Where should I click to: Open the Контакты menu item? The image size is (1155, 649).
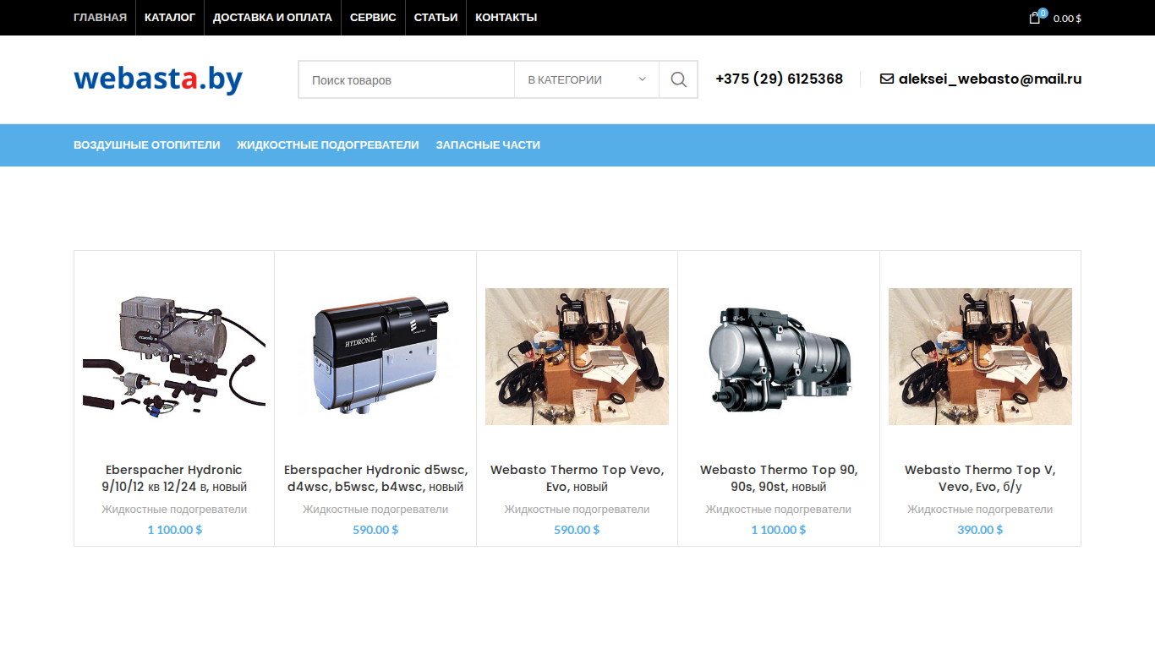506,18
